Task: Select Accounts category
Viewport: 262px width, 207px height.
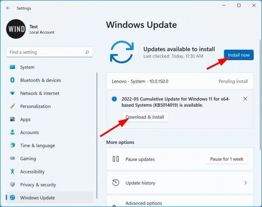Action: pos(49,132)
